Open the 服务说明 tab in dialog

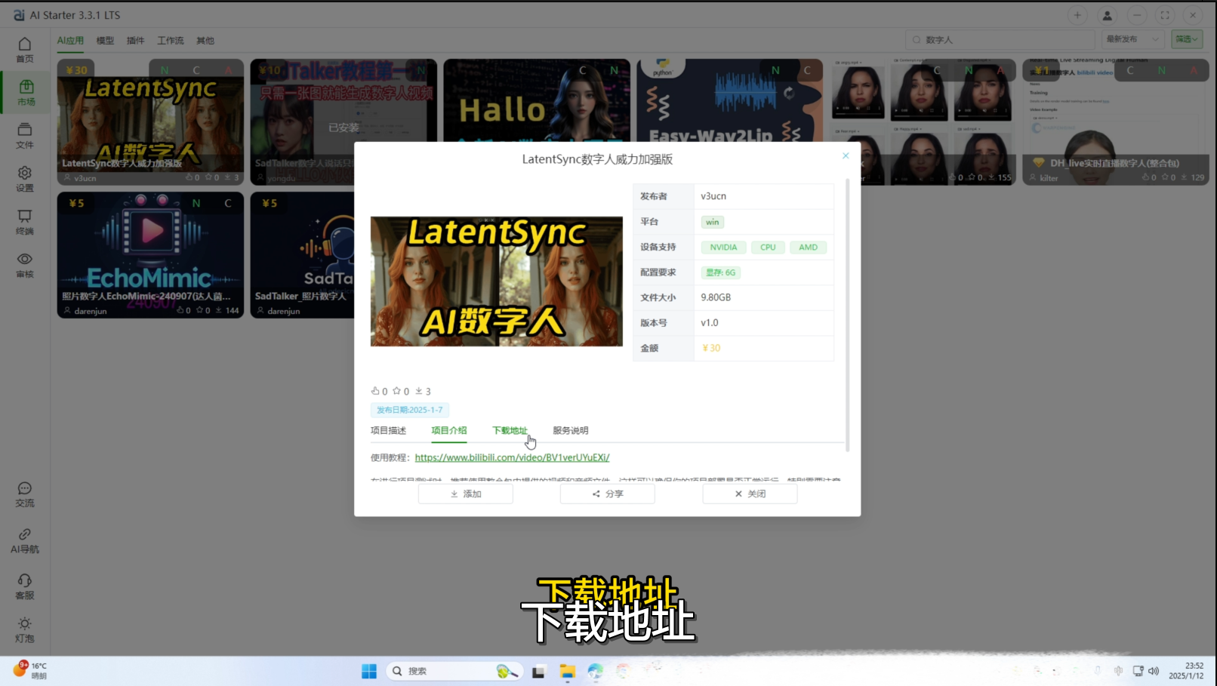[571, 430]
